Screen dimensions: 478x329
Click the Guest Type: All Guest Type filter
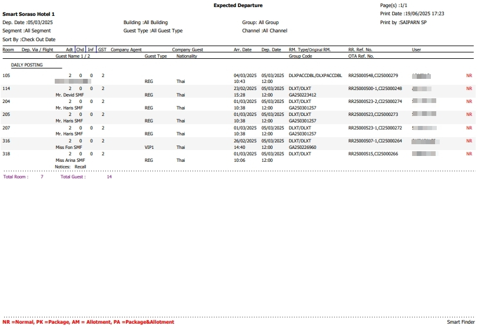pos(153,31)
